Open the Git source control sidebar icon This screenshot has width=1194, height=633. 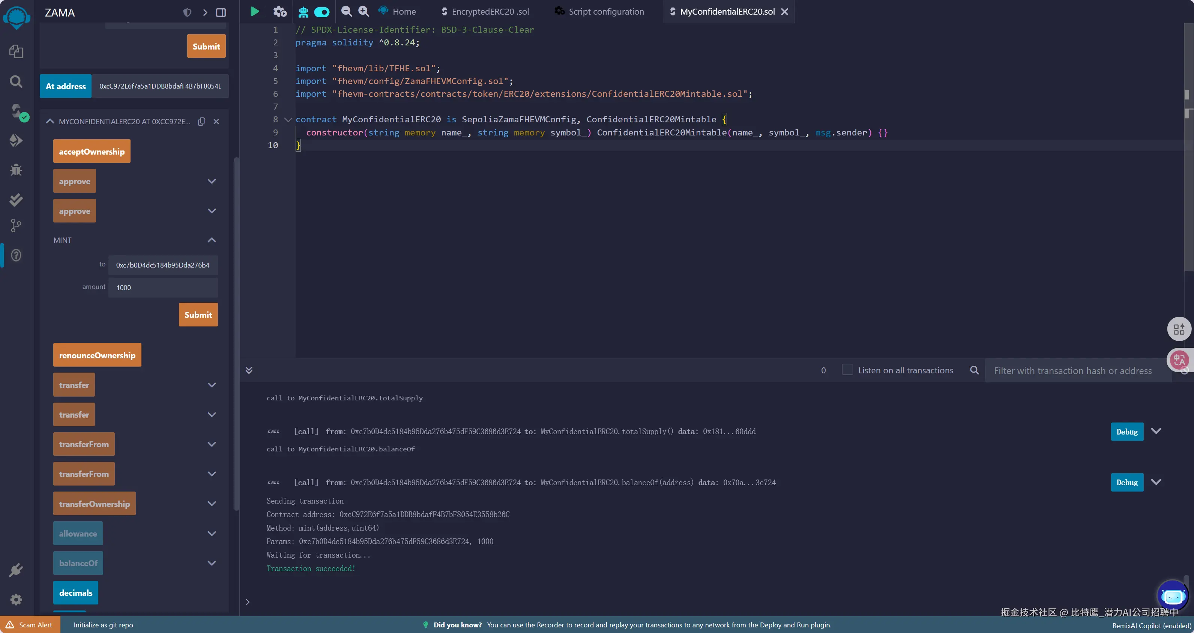[x=16, y=226]
